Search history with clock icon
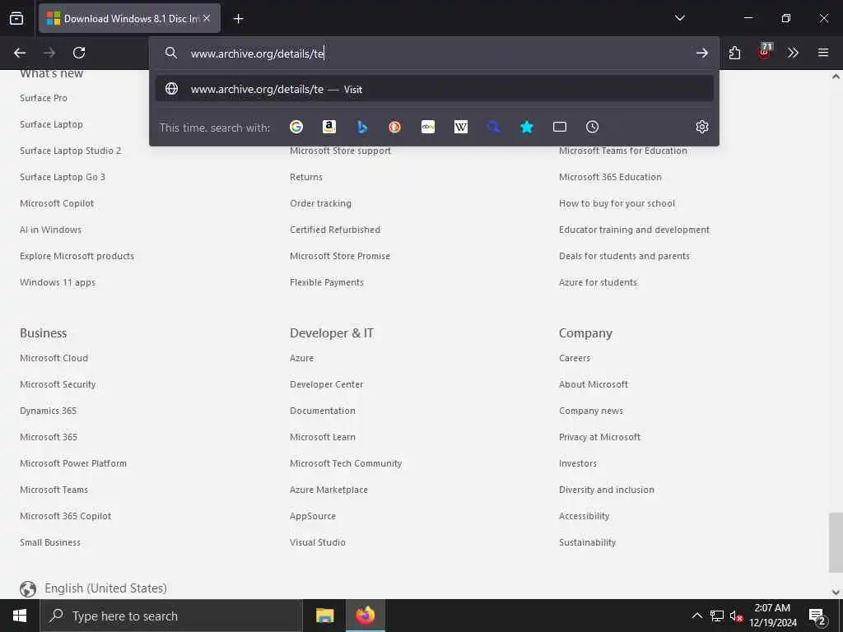Viewport: 843px width, 632px height. click(x=592, y=127)
